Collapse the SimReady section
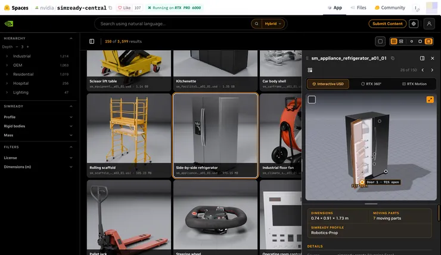441x255 pixels. [x=71, y=106]
